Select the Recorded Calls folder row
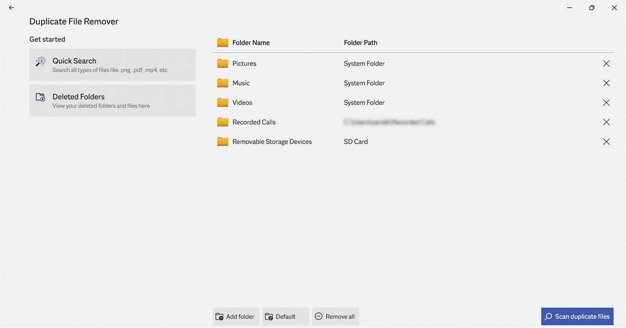 pyautogui.click(x=254, y=122)
